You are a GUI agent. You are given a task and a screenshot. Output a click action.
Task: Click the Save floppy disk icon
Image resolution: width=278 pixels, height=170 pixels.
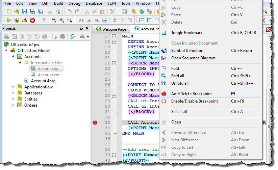[x=25, y=11]
